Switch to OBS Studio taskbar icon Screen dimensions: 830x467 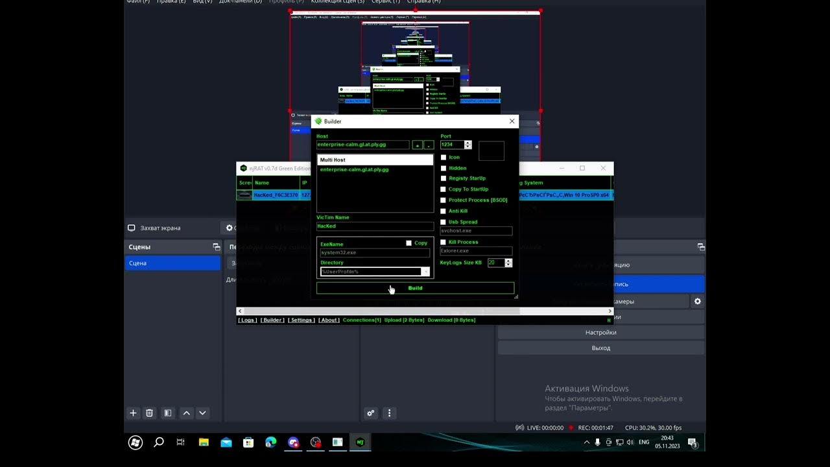tap(316, 442)
